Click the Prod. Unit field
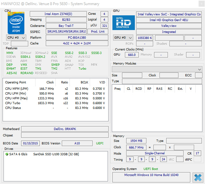205x184 pixels. 98,32
